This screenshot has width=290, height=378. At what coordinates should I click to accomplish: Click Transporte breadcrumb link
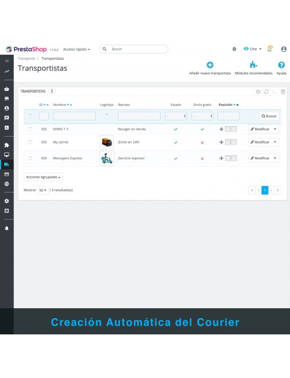click(26, 58)
